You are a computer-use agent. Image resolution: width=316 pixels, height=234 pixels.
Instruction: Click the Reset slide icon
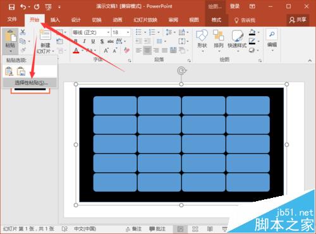60,41
